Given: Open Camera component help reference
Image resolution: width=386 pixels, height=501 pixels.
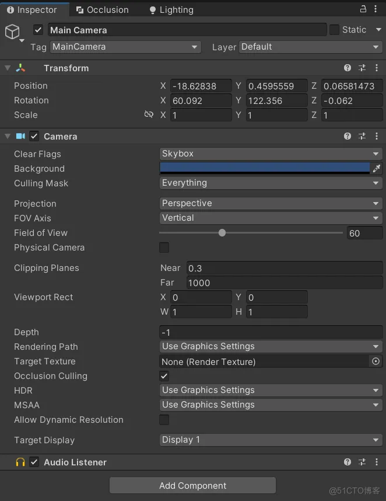Looking at the screenshot, I should [348, 136].
